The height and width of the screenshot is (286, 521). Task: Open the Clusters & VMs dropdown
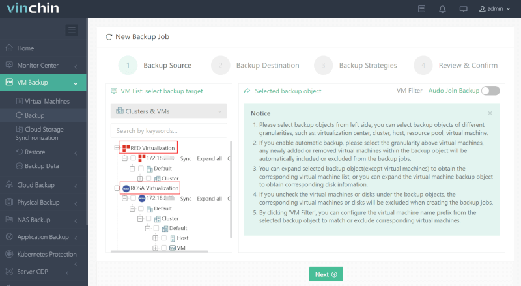pos(169,111)
